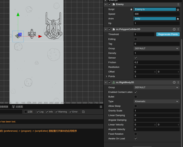This screenshot has height=147, width=183.
Task: Click the blue square gizmo handle
Action: [20, 34]
